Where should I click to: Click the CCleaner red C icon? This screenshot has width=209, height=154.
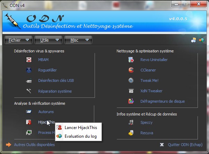click(x=131, y=70)
